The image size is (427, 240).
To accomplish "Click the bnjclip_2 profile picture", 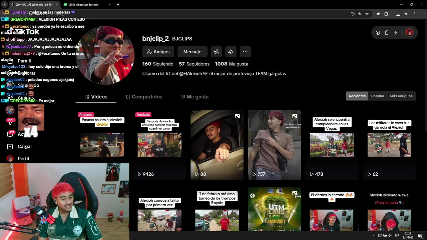I will [x=105, y=55].
